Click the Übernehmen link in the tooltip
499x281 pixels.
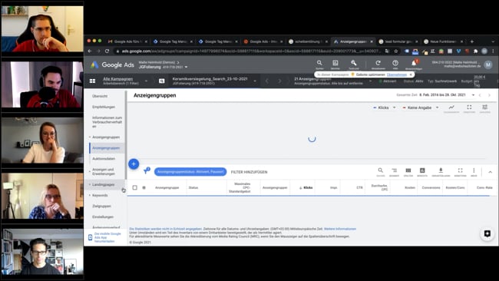[x=397, y=74]
